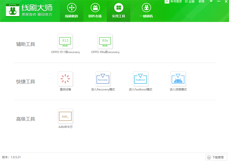Click the 帐号登录 account login link
Viewport: 229px width, 161px height.
coord(173,2)
